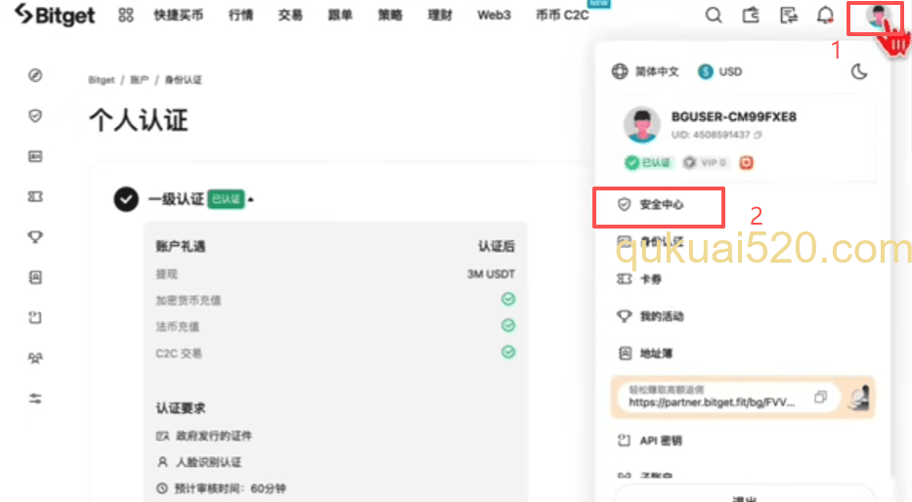Click the VIP 0 badge
This screenshot has height=502, width=912.
(x=705, y=163)
